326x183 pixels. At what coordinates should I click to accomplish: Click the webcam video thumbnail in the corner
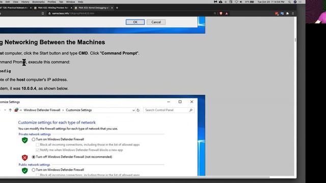coord(316,12)
